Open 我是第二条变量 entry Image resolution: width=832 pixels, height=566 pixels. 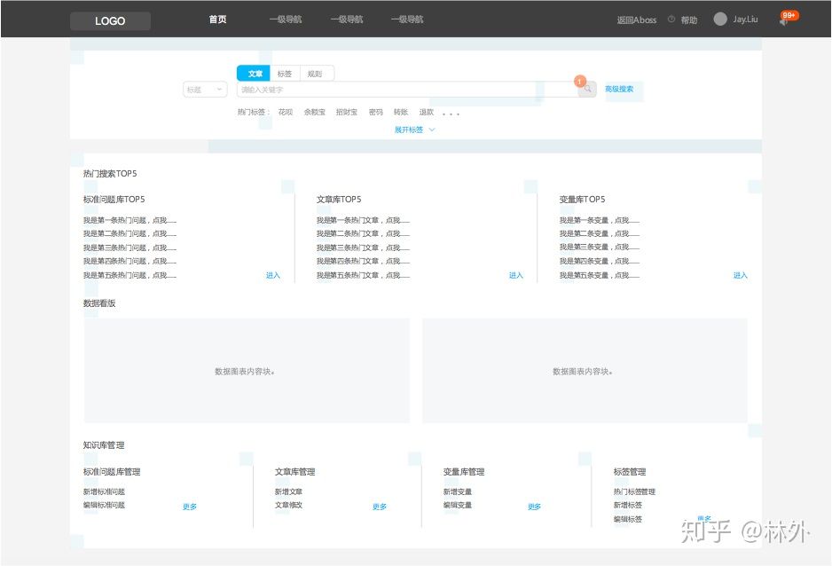[599, 233]
